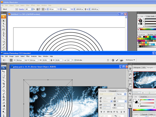Select Illustrator's Magic Wand tool
Screen dimensions: 156x117
(4, 26)
